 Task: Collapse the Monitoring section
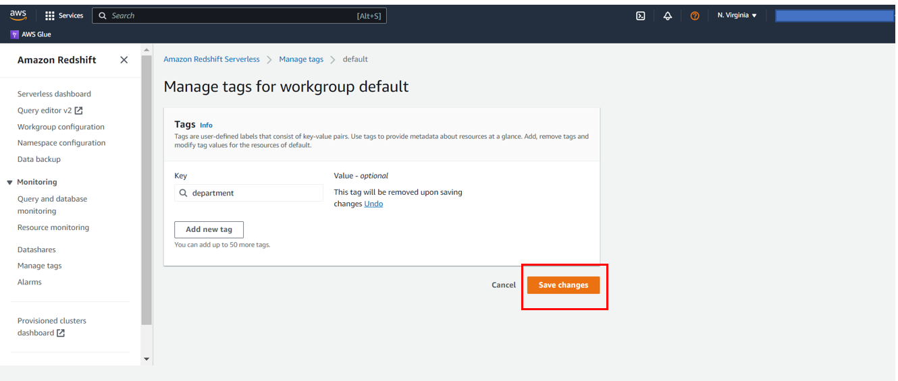point(10,182)
